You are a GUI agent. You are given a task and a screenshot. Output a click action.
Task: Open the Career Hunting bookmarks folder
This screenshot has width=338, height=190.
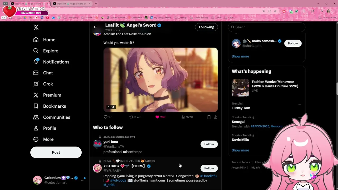pyautogui.click(x=199, y=18)
